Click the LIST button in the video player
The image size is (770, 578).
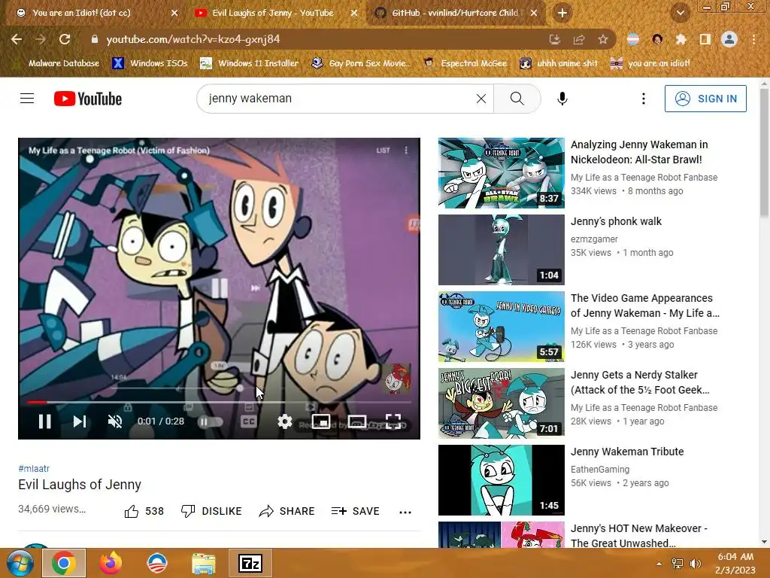click(x=383, y=151)
